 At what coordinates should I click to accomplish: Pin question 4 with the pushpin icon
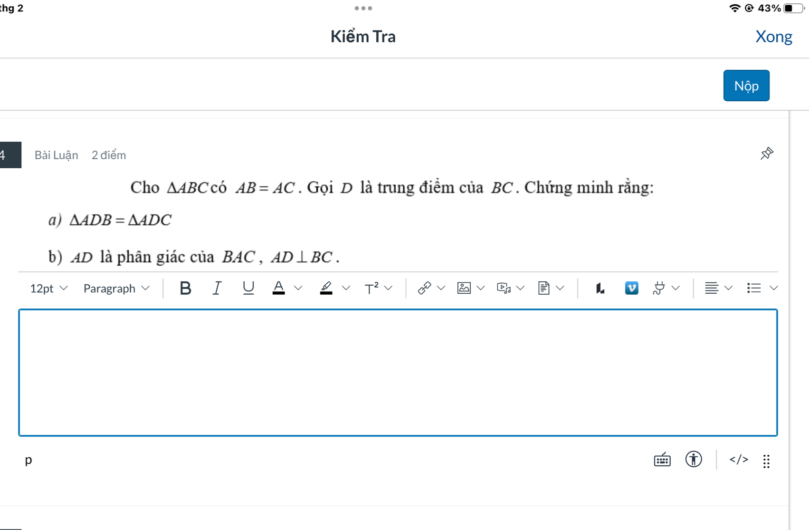pos(767,154)
